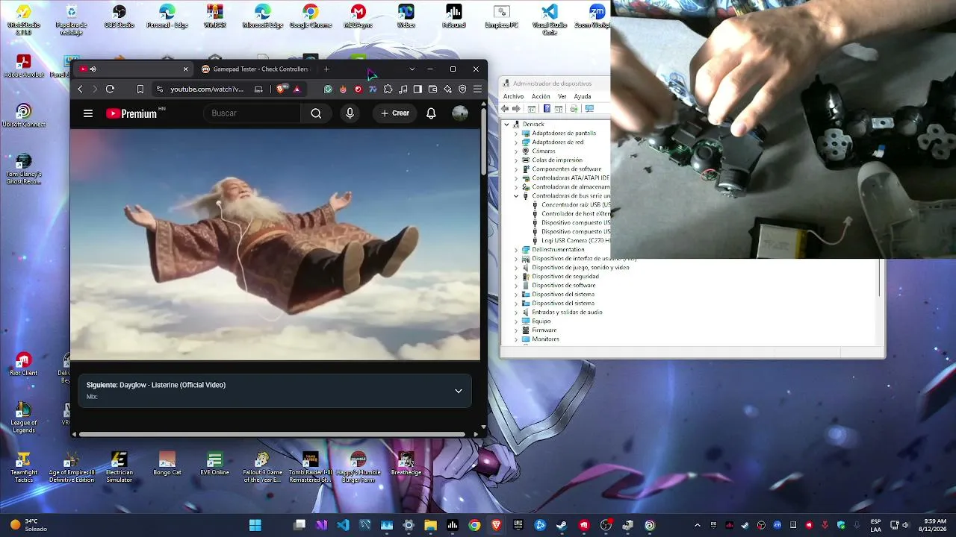Click the youtube.com address bar
This screenshot has height=537, width=956.
point(207,89)
